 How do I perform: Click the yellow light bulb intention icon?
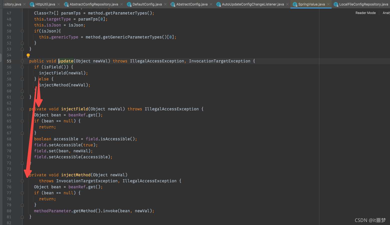(28, 55)
